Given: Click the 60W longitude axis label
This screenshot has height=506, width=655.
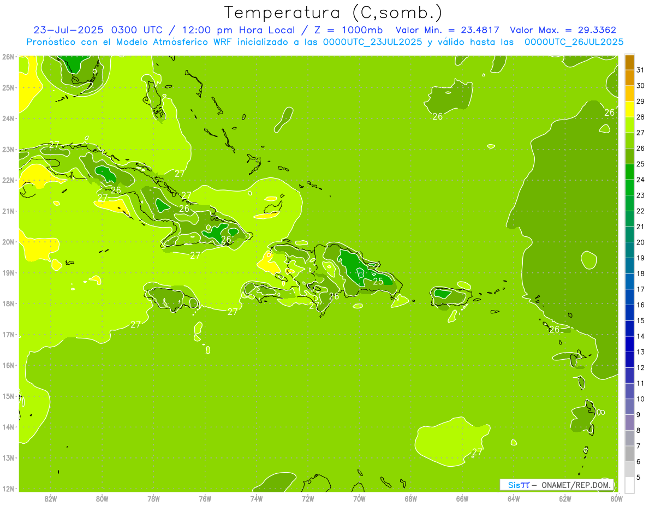Looking at the screenshot, I should click(x=617, y=498).
